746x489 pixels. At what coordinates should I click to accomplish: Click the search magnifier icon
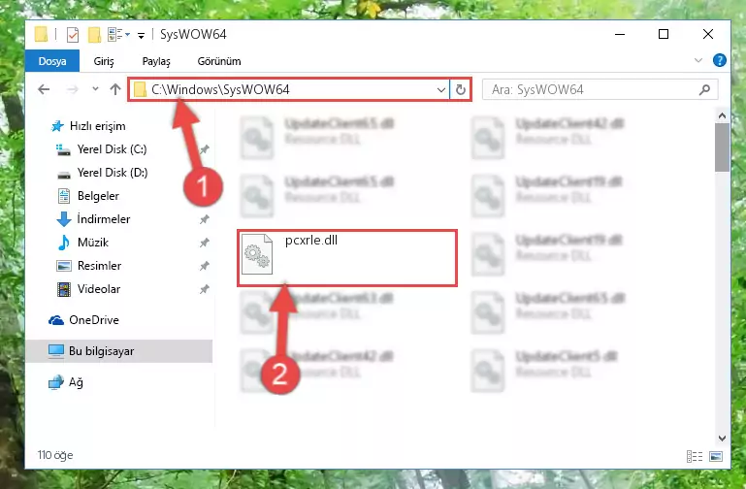click(x=704, y=89)
